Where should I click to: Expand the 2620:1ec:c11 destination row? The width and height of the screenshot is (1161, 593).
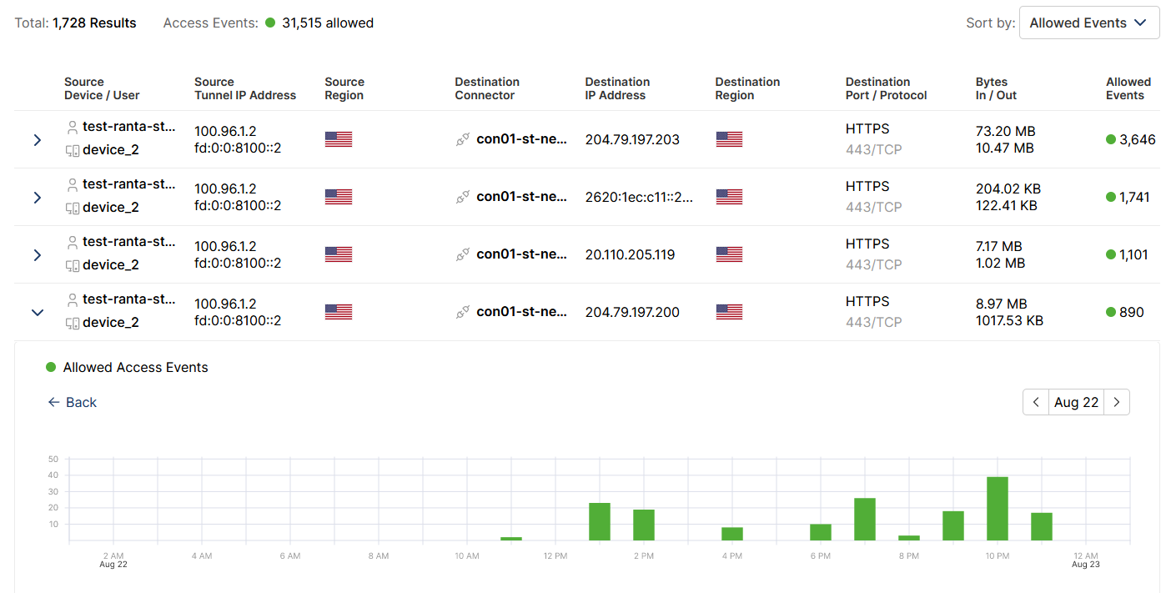37,198
